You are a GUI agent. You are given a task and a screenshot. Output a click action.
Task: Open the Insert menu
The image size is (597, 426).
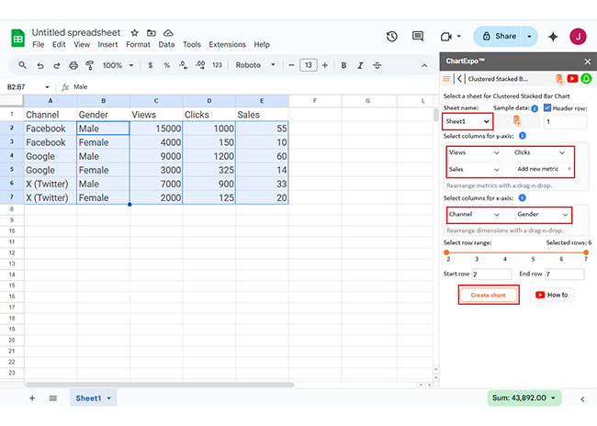pos(107,45)
